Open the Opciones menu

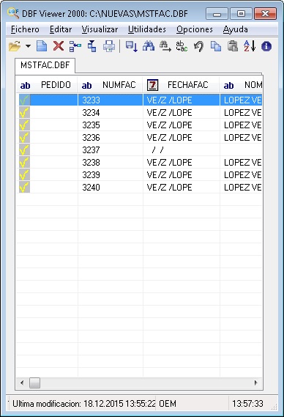click(195, 29)
